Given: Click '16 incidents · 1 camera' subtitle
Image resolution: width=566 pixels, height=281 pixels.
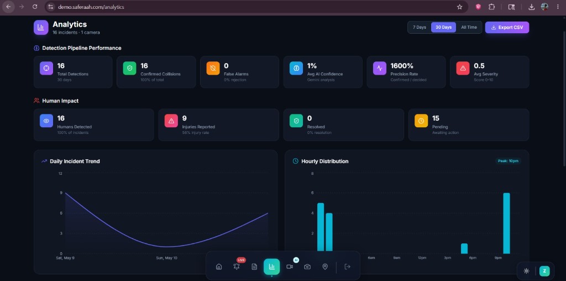Looking at the screenshot, I should click(76, 33).
